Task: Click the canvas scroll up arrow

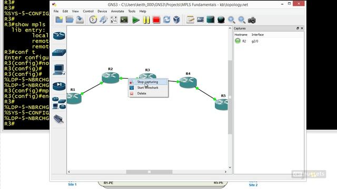Action: click(230, 28)
